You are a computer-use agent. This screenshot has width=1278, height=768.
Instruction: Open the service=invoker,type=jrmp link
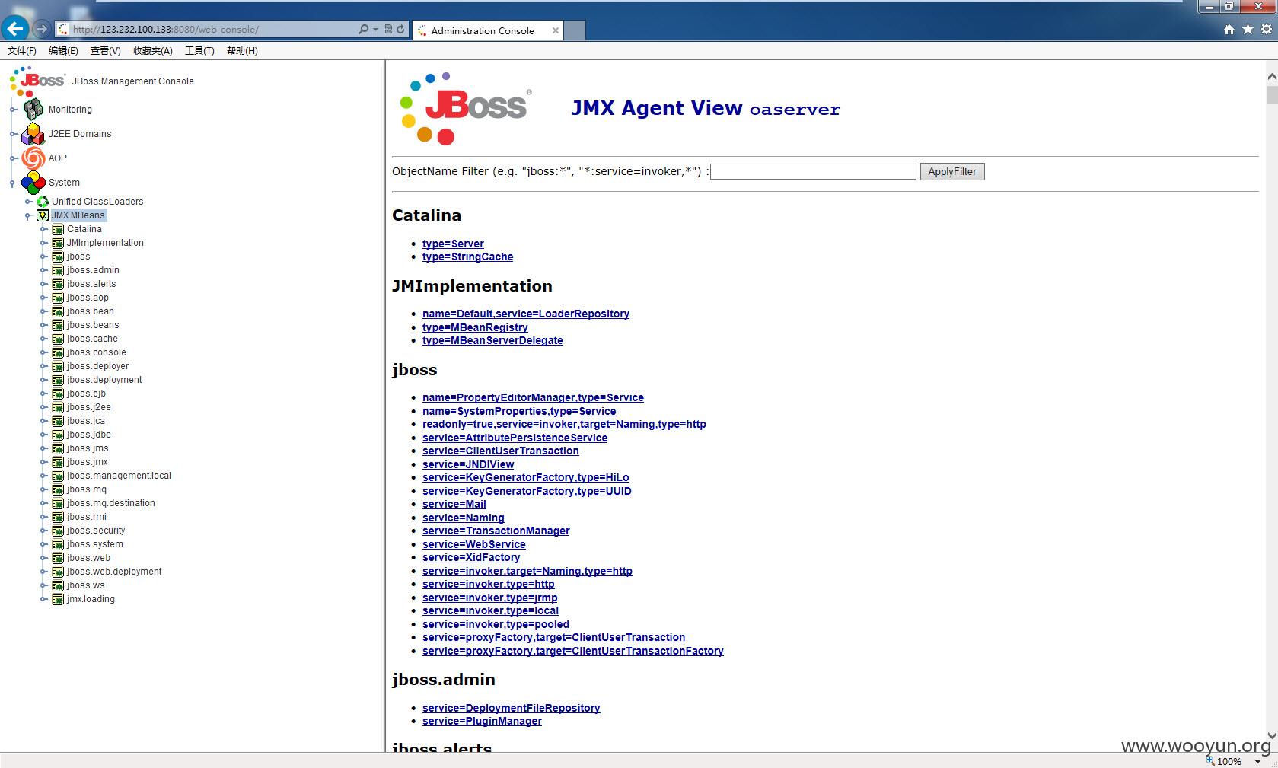click(489, 598)
